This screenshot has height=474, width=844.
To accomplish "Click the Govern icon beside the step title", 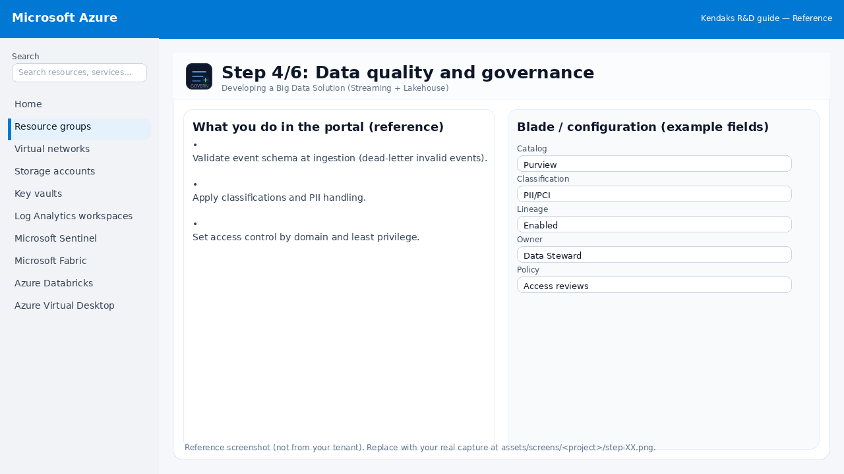I will 199,76.
